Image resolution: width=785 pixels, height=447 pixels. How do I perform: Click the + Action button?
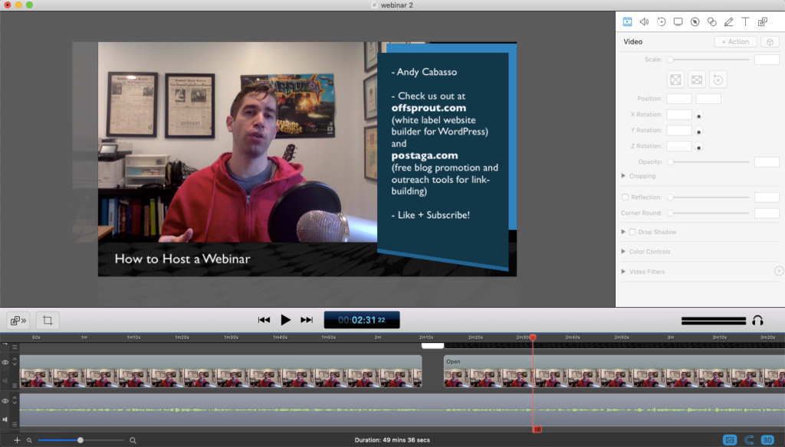(735, 41)
